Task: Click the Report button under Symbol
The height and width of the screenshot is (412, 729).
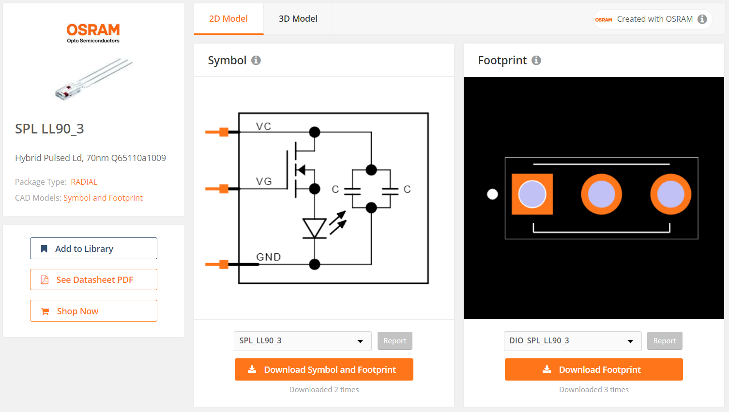Action: click(395, 341)
